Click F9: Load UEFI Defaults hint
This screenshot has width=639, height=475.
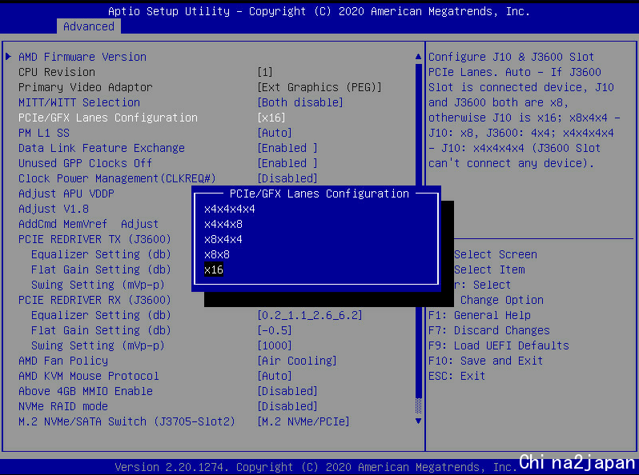point(499,345)
